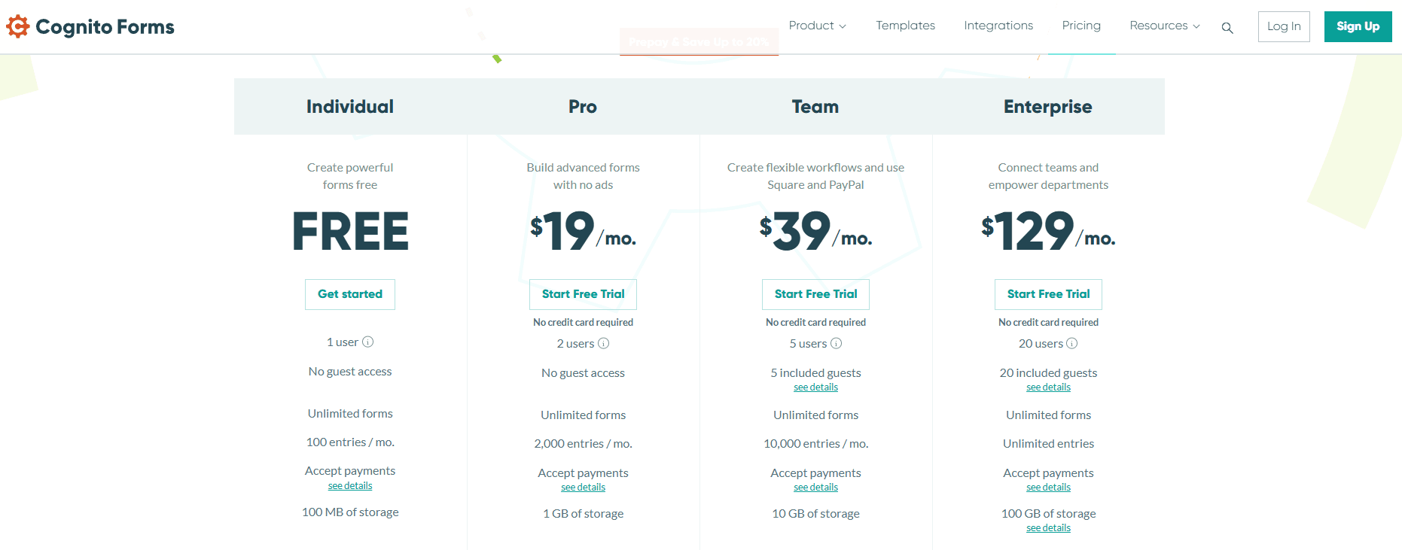
Task: Start Free Trial for Pro plan
Action: [584, 294]
